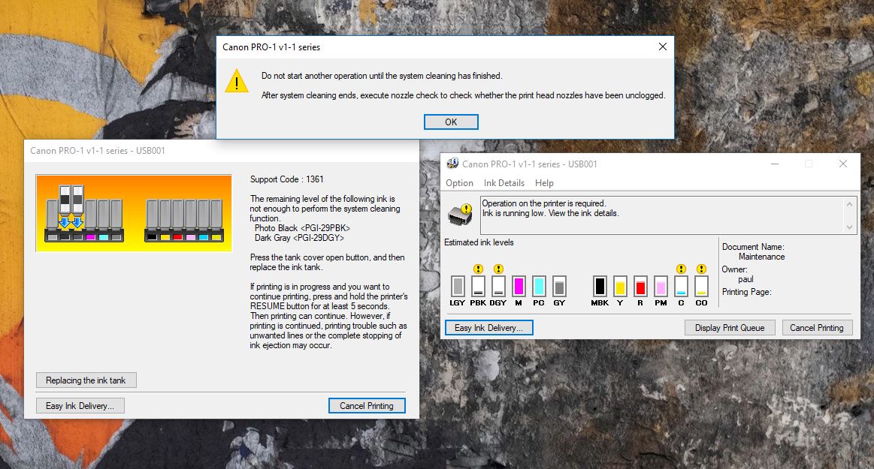Open the Option menu

pyautogui.click(x=459, y=183)
